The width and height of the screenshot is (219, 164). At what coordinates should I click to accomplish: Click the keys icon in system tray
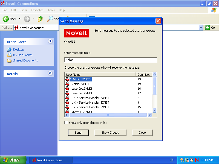tap(182, 160)
